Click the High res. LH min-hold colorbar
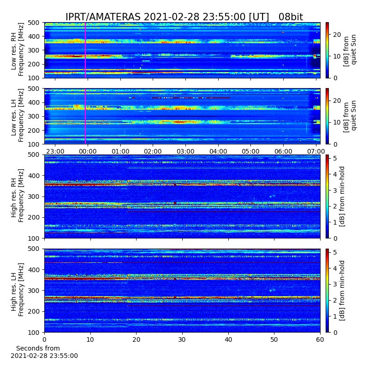The width and height of the screenshot is (369, 369). [327, 291]
